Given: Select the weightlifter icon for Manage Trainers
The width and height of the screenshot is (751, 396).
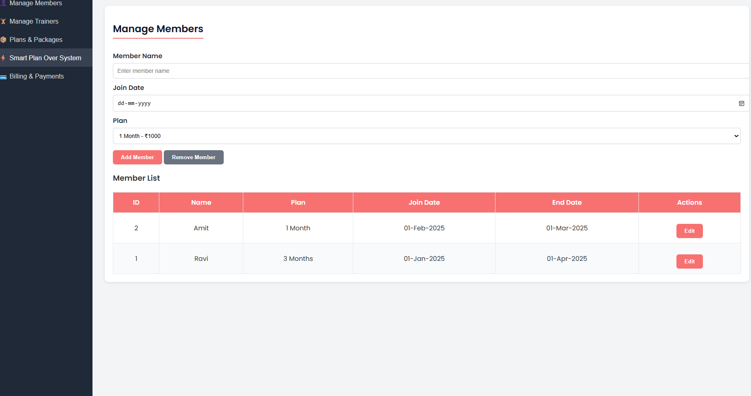Looking at the screenshot, I should tap(4, 21).
